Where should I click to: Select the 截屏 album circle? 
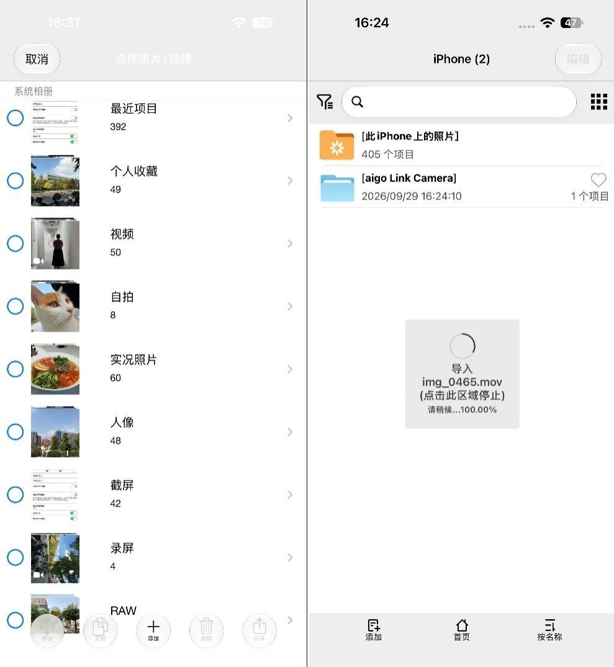(16, 494)
